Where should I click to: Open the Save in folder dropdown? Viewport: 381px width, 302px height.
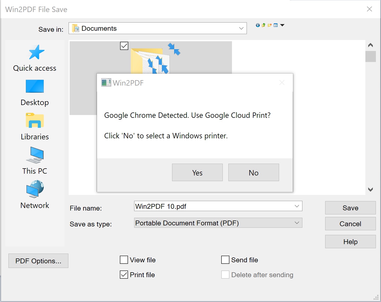[x=241, y=28]
